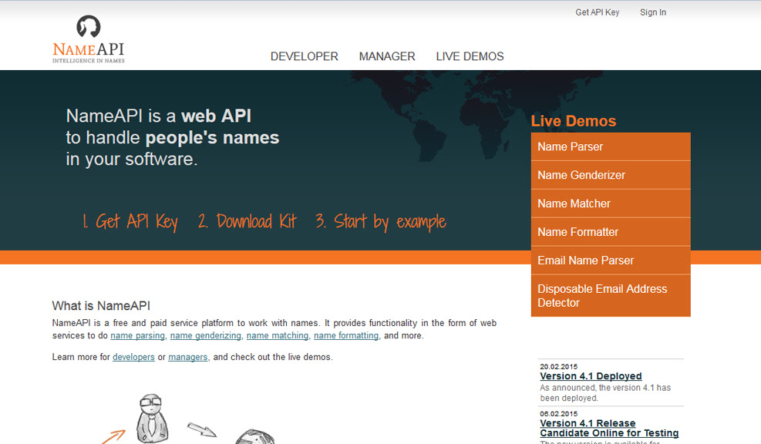The image size is (761, 444).
Task: Open the Name Parser live demo
Action: (x=611, y=146)
